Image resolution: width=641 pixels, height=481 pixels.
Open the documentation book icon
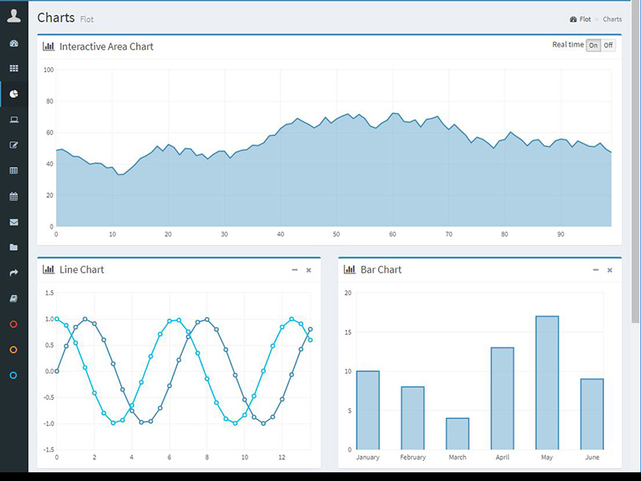tap(14, 298)
